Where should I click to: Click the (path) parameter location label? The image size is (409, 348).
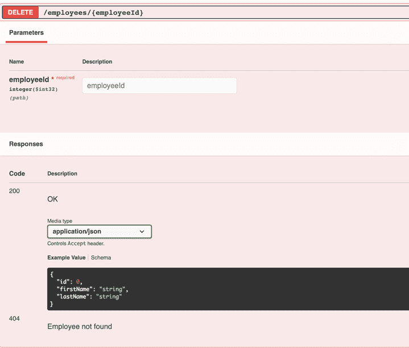[19, 98]
